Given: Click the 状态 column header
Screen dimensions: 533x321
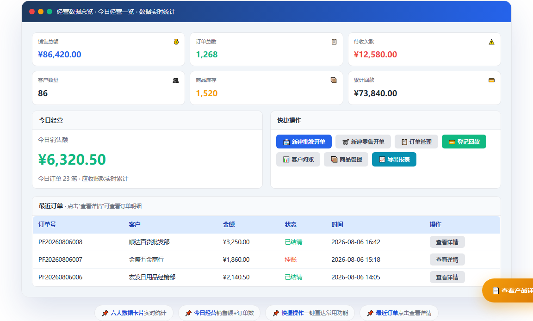Looking at the screenshot, I should [x=291, y=224].
